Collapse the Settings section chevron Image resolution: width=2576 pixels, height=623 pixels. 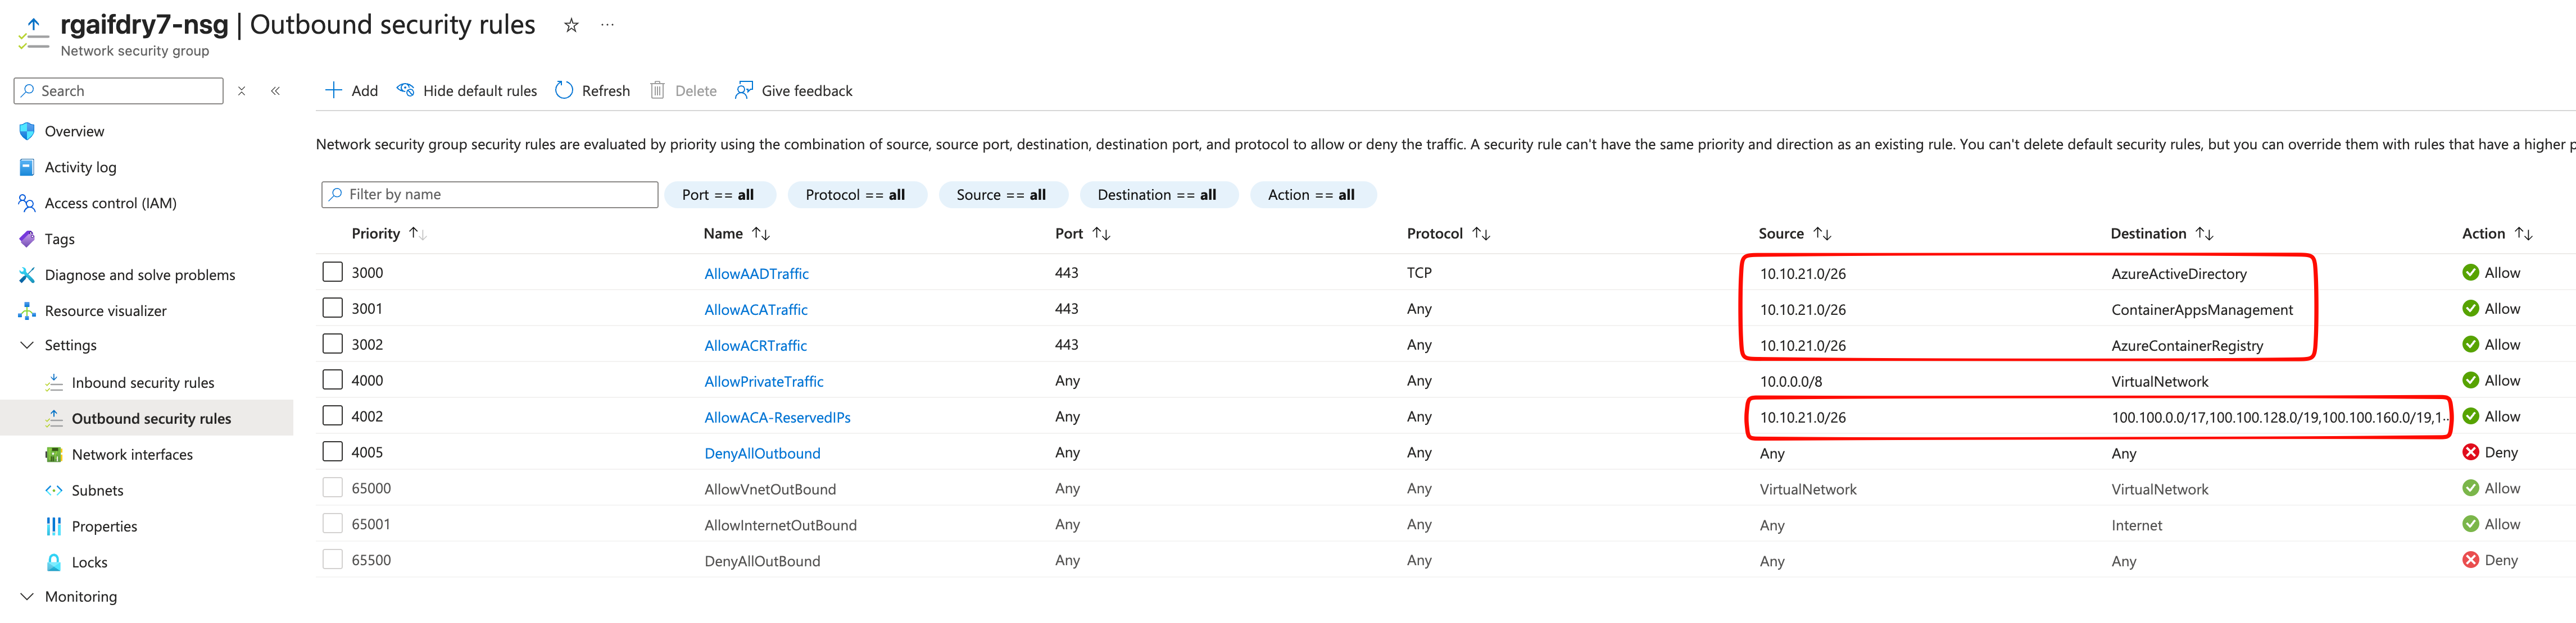[27, 345]
